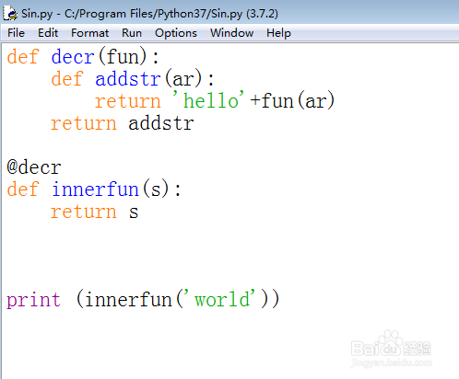
Task: Click the print keyword on the last line
Action: point(33,300)
